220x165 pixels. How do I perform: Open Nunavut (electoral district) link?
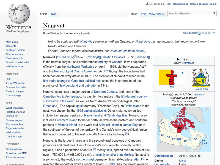click(128, 51)
